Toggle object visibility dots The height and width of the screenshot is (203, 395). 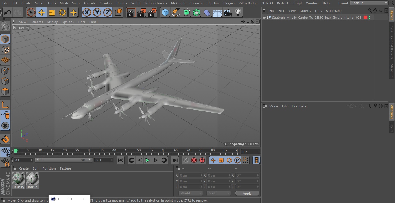click(370, 18)
